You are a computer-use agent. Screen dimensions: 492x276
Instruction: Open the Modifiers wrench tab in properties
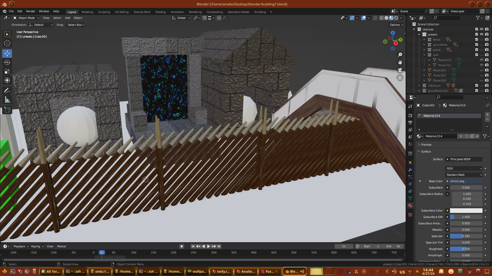[410, 170]
